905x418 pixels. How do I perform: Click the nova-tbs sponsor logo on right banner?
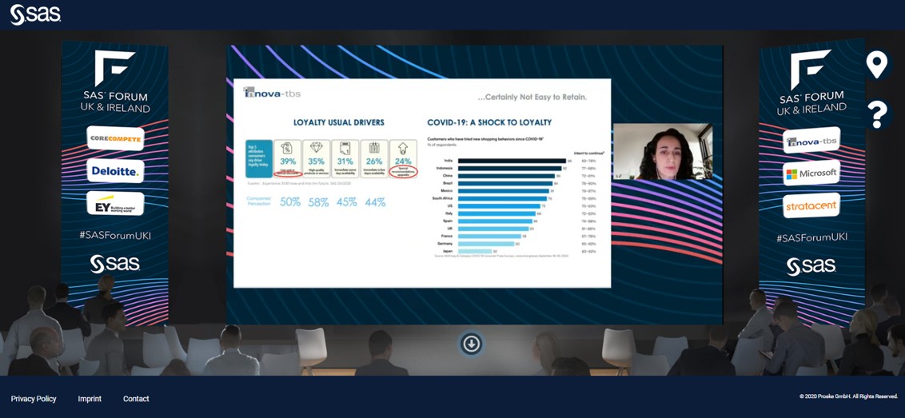pyautogui.click(x=811, y=141)
